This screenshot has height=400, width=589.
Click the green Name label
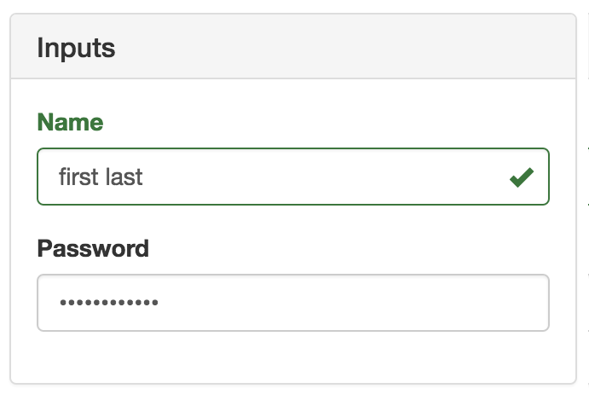click(70, 123)
